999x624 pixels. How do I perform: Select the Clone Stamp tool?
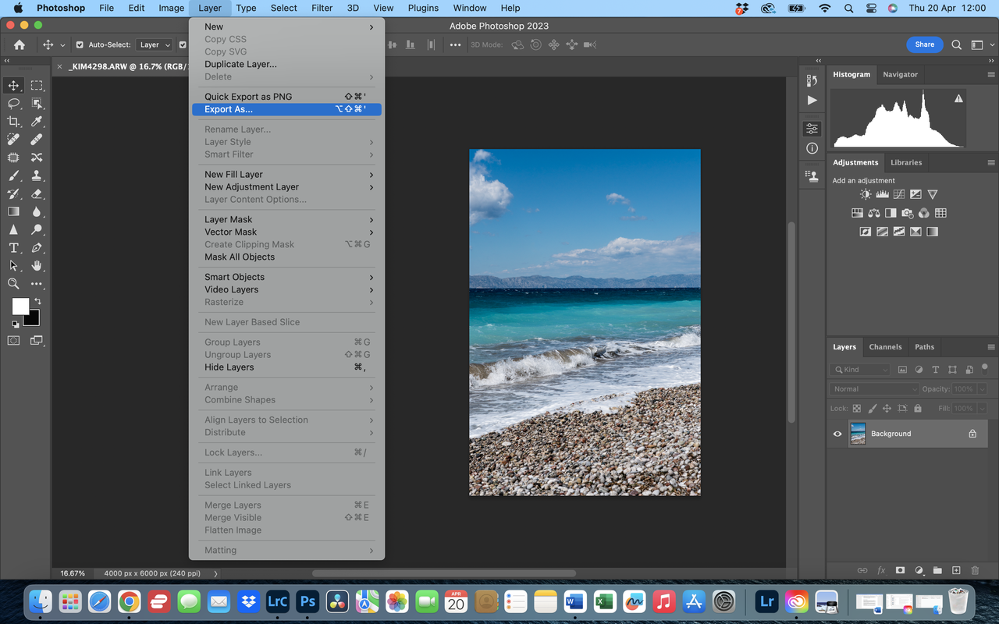(37, 175)
